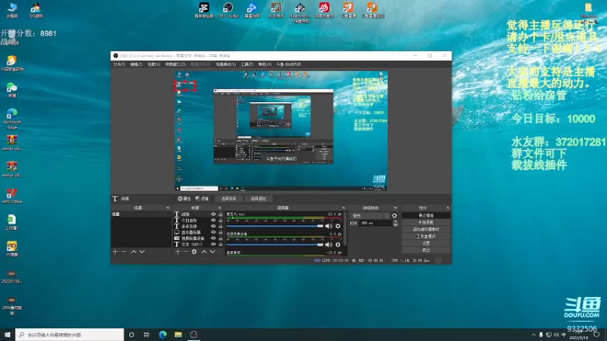The width and height of the screenshot is (607, 341).
Task: Toggle visibility eye of 今日目标 source
Action: (x=213, y=221)
